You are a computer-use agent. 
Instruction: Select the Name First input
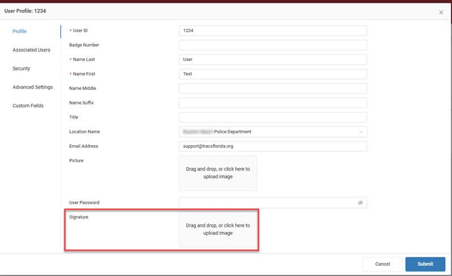click(273, 74)
